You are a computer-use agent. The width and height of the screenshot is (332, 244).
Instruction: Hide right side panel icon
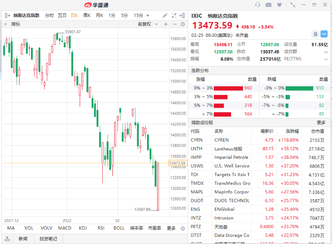coord(182,15)
